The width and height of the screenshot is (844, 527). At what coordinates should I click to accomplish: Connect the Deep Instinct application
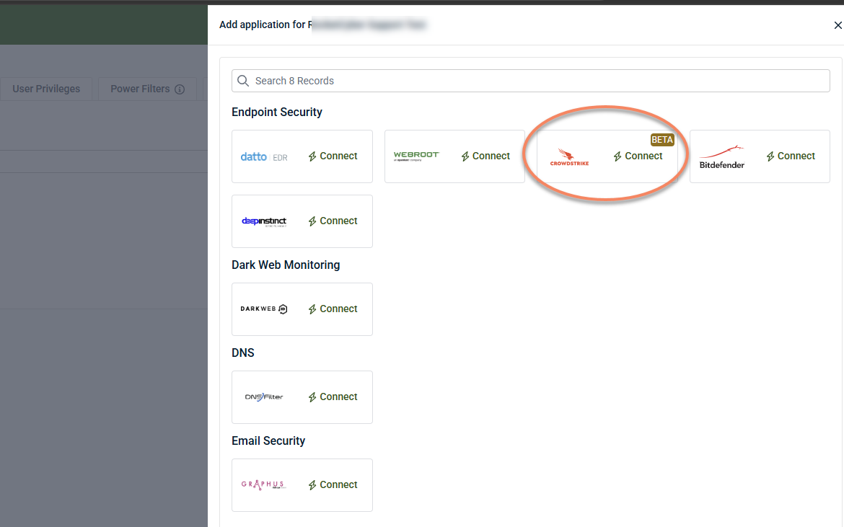pyautogui.click(x=333, y=221)
